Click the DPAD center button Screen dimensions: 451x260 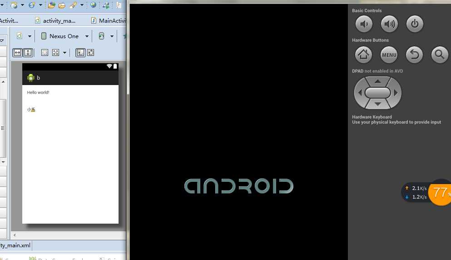click(x=378, y=93)
